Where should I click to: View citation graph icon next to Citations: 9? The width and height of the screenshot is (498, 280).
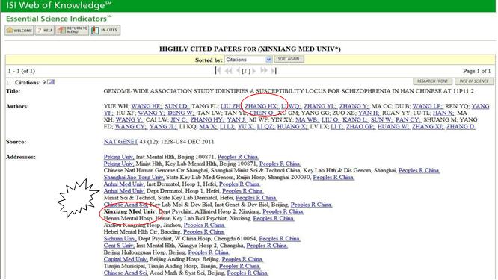point(51,82)
